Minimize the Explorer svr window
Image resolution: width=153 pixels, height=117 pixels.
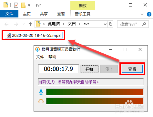coord(116,5)
